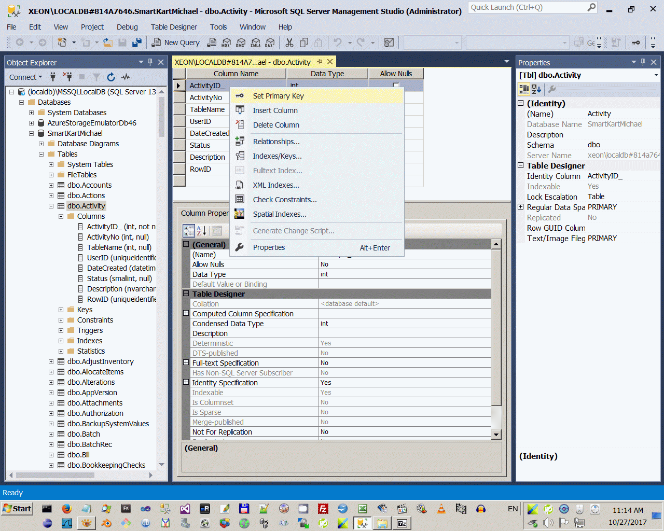
Task: Click Property Pages wrench icon in Properties panel
Action: pyautogui.click(x=552, y=89)
